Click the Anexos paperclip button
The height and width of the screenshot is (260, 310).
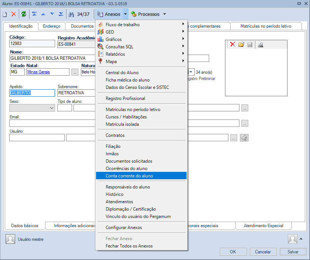click(109, 14)
